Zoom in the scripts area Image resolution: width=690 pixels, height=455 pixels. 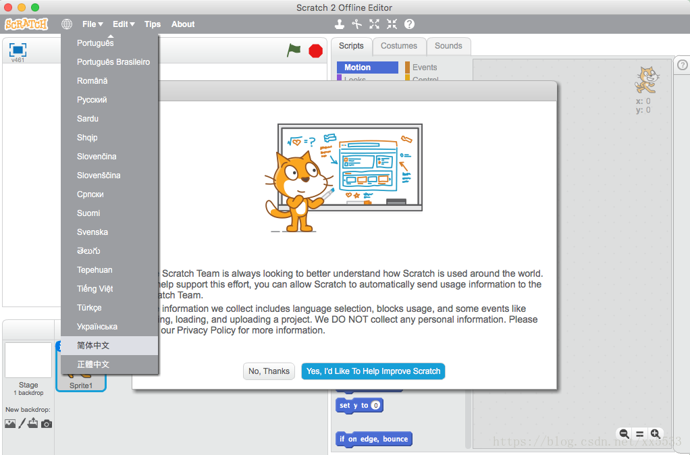[x=656, y=433]
